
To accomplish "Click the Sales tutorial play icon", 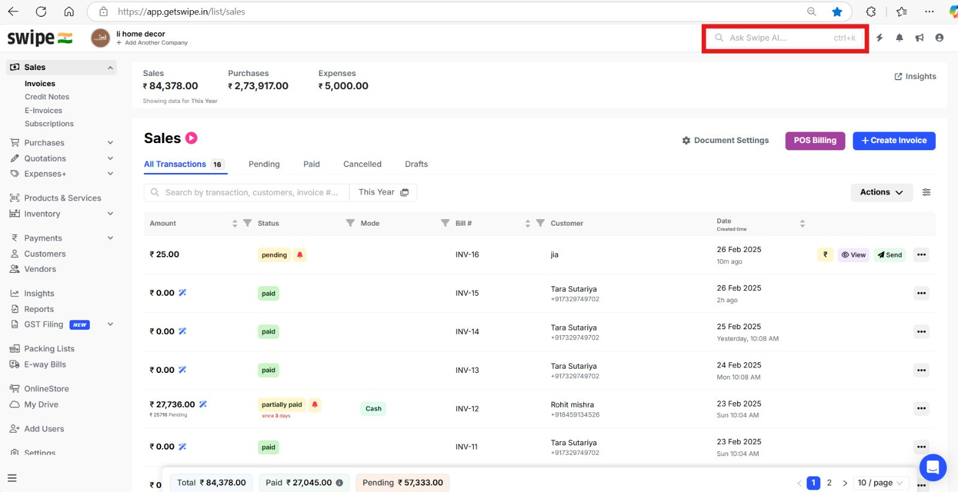I will pos(192,138).
